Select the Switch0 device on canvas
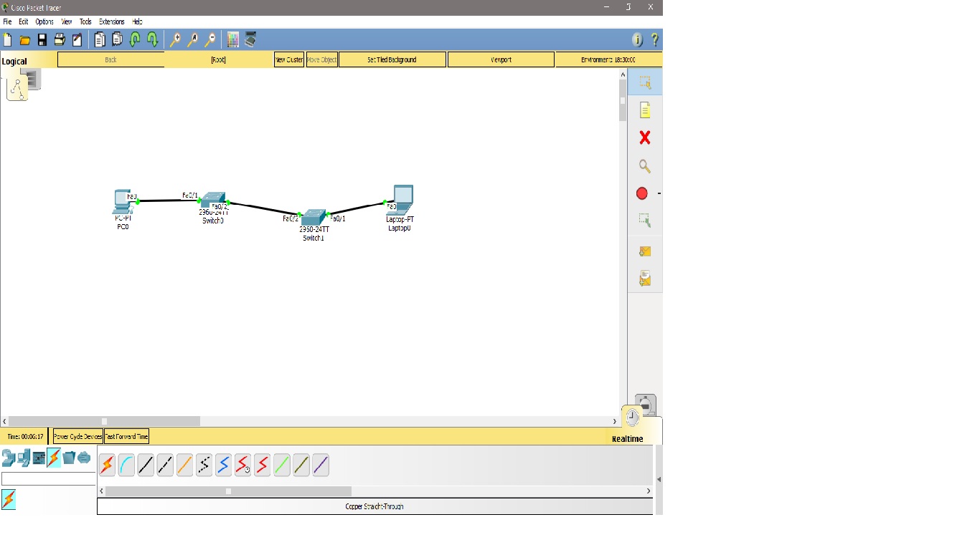The height and width of the screenshot is (550, 980). click(213, 201)
